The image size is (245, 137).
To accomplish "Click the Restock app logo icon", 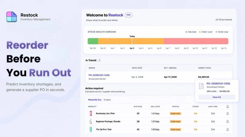I will (x=12, y=17).
